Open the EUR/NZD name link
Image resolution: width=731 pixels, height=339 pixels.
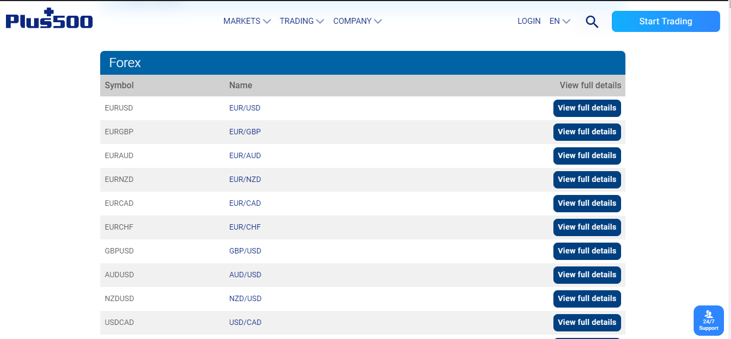pos(245,179)
